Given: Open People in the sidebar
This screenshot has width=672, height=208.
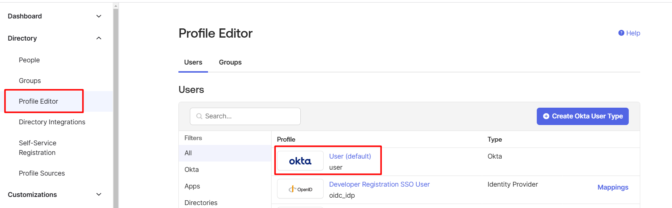Looking at the screenshot, I should (x=29, y=60).
